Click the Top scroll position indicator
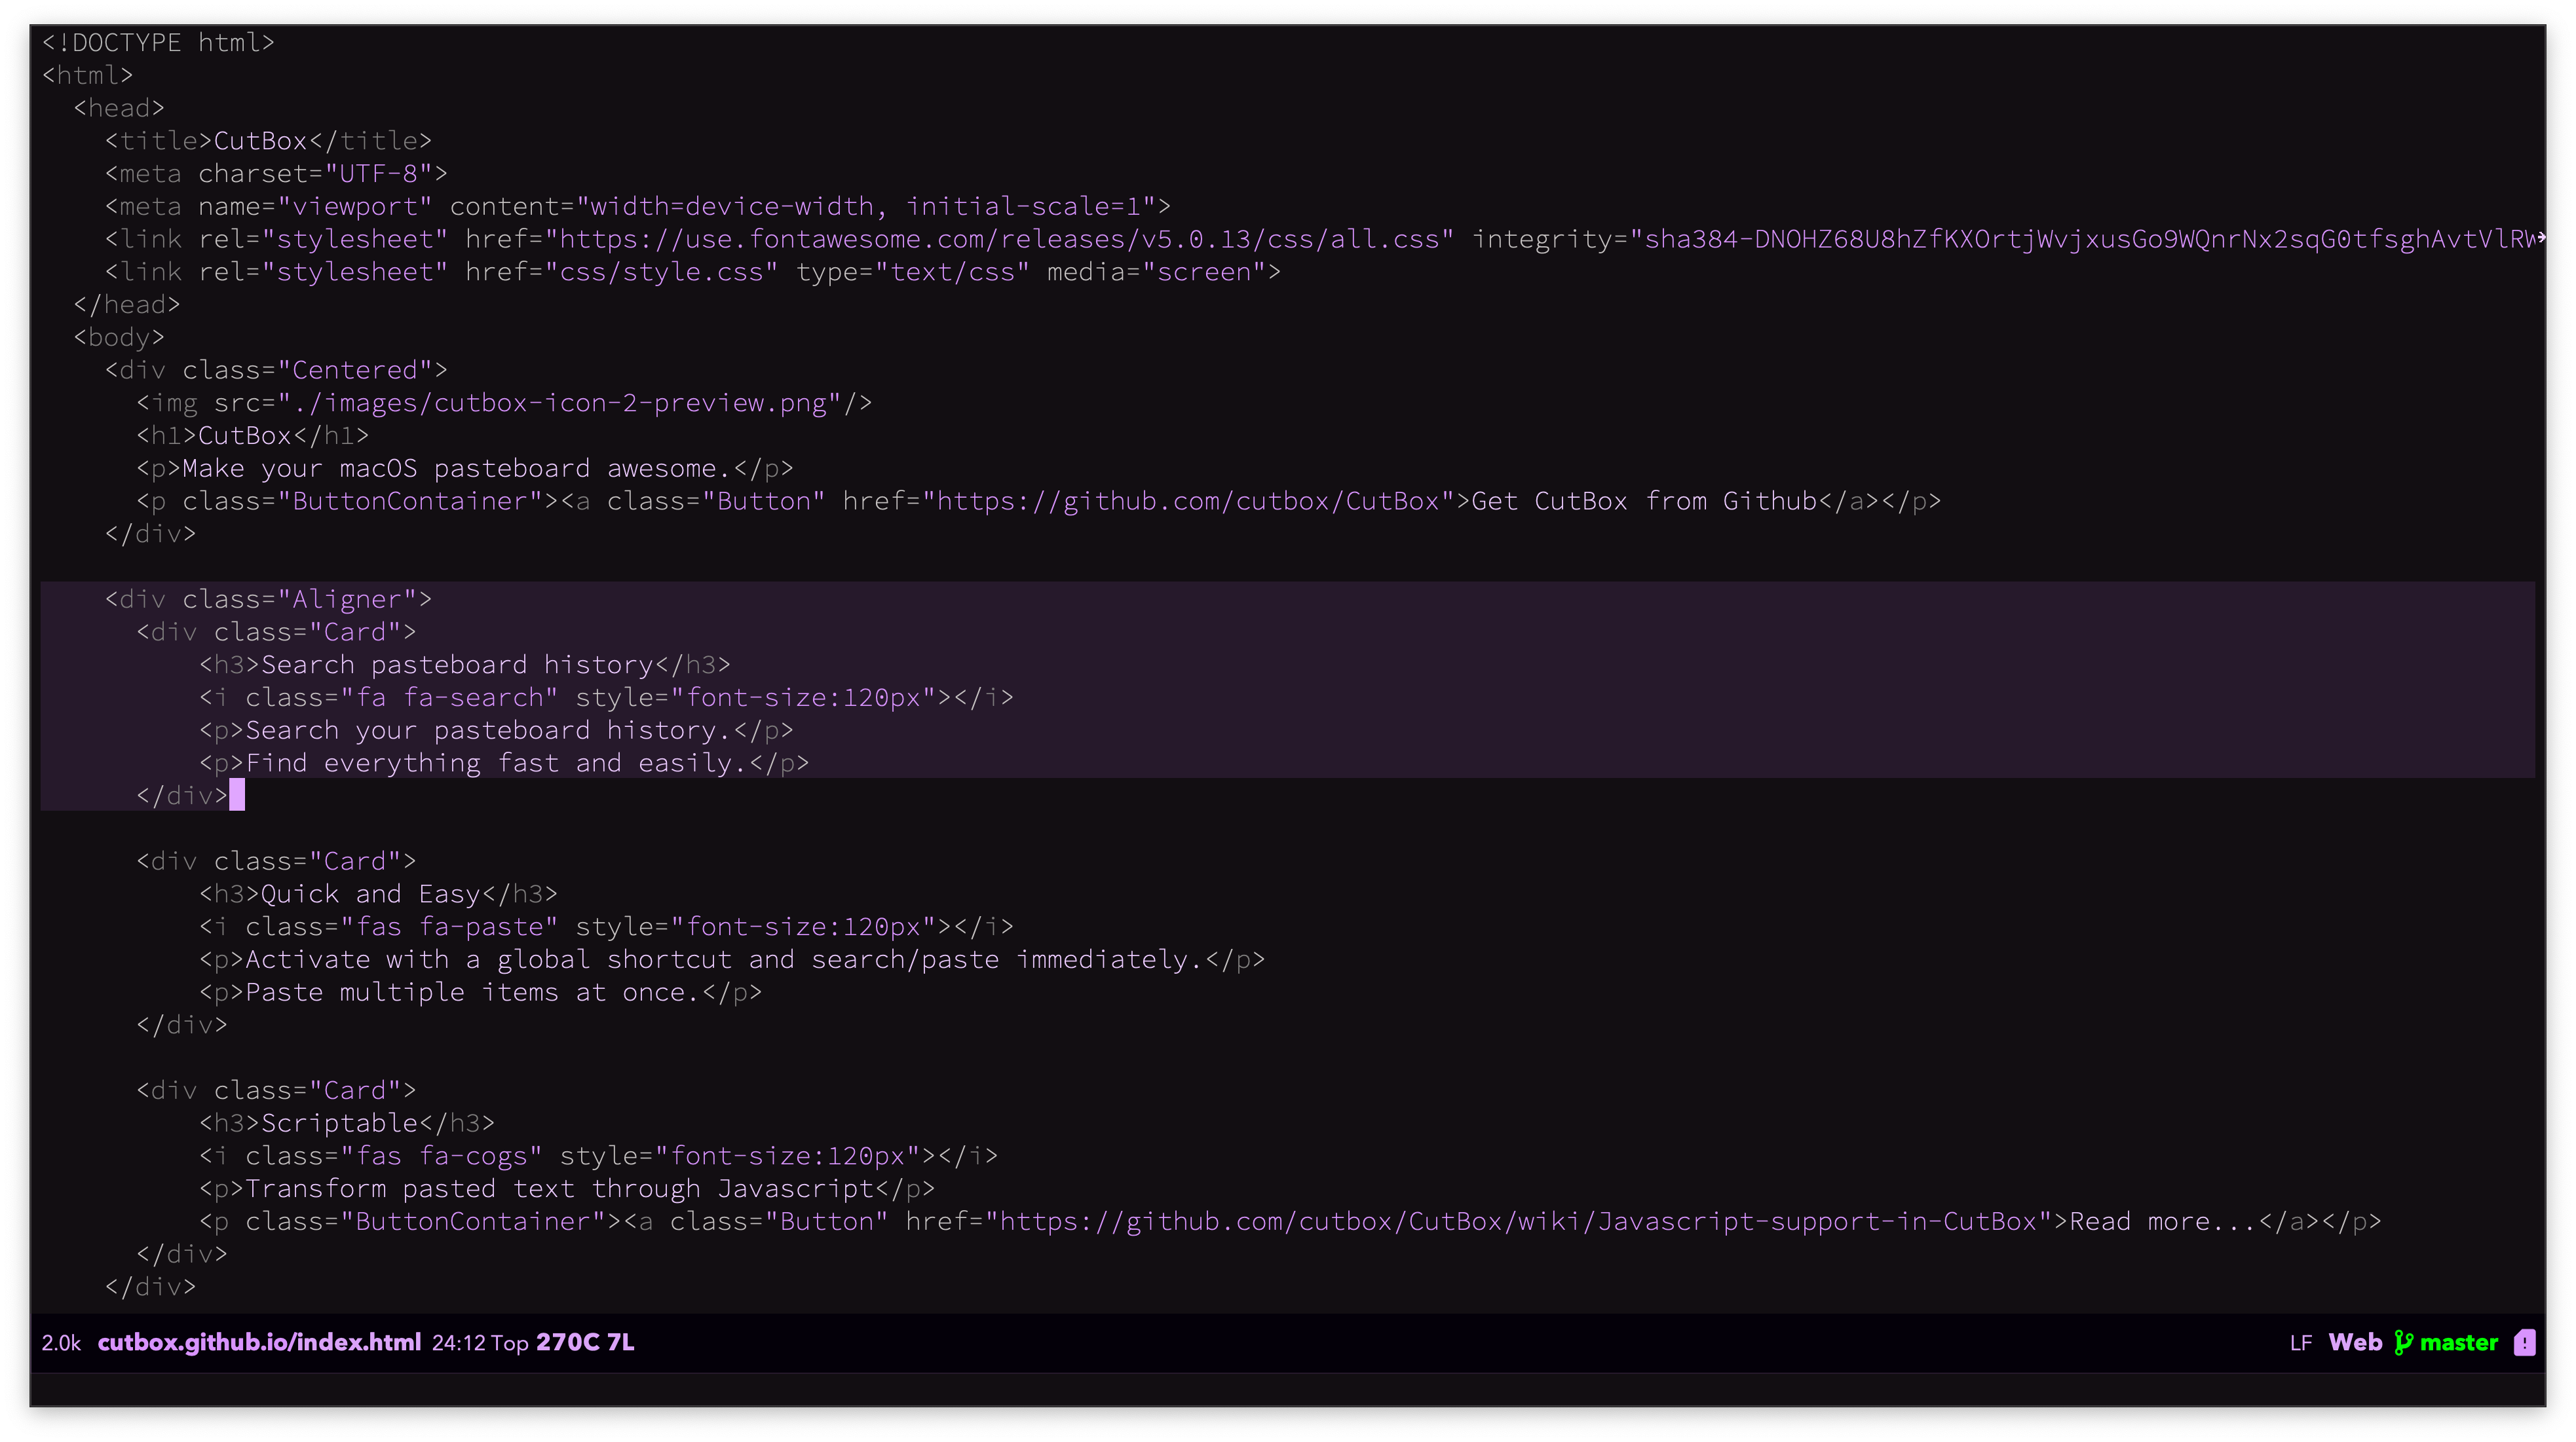 coord(510,1342)
